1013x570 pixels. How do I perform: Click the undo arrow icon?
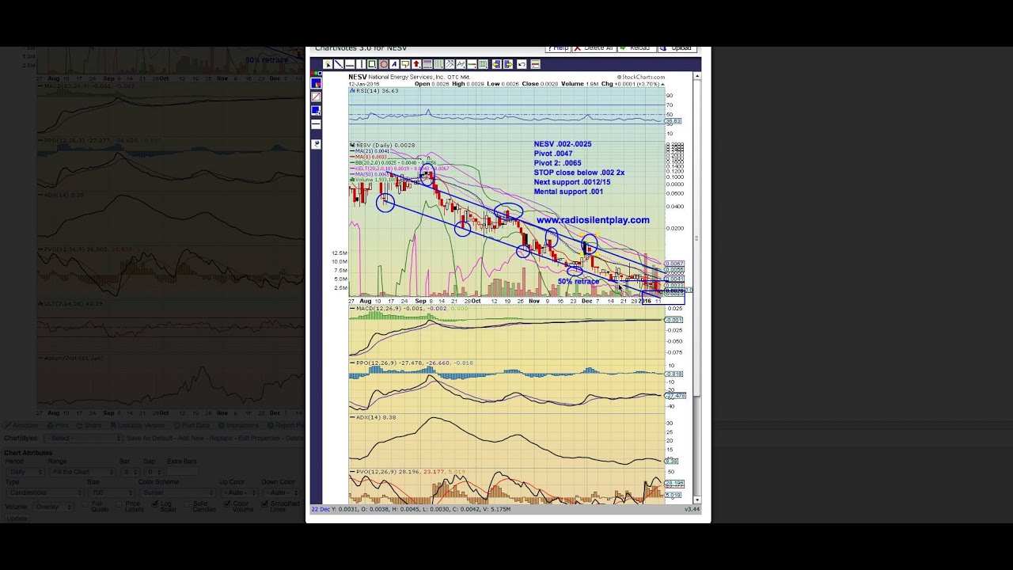[522, 64]
